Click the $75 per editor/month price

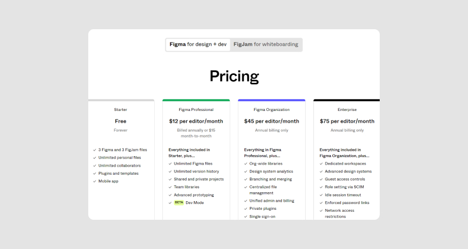[x=347, y=121]
